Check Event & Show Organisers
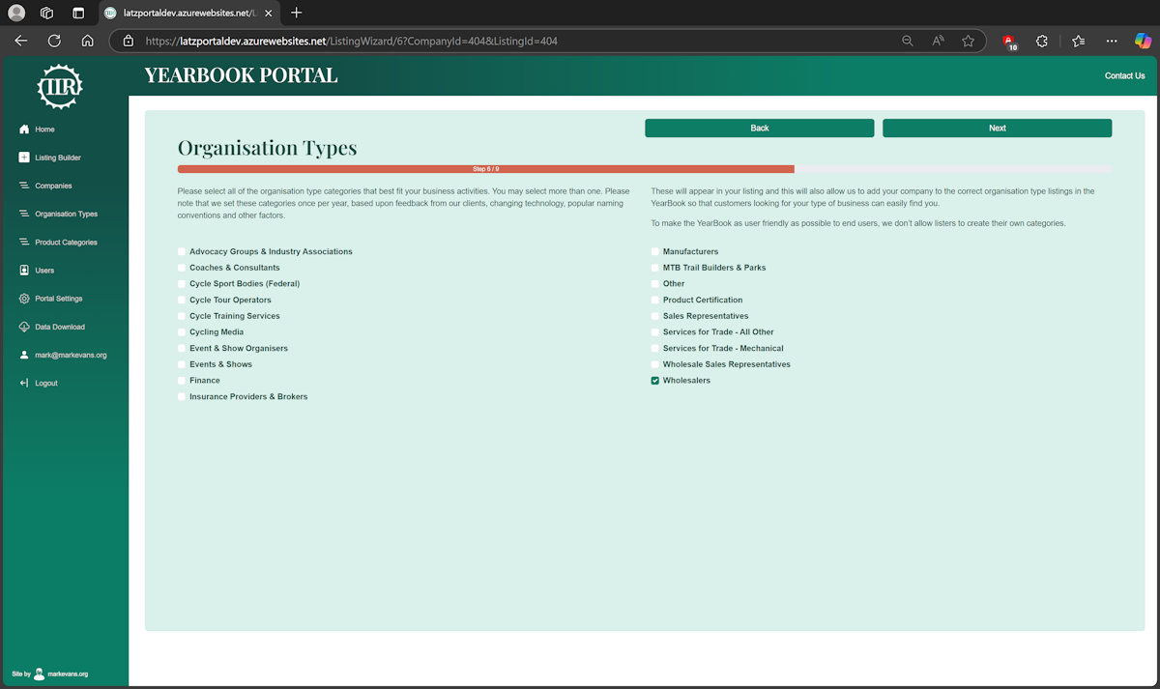This screenshot has width=1160, height=689. click(x=182, y=348)
